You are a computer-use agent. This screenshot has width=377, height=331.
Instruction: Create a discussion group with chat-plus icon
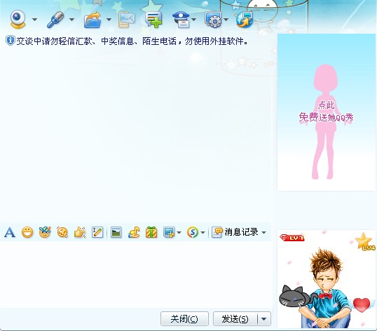click(153, 20)
